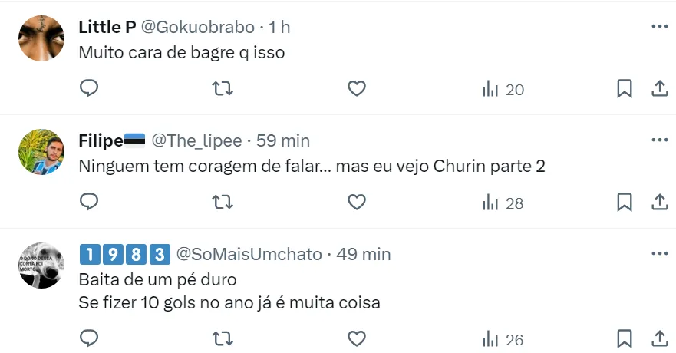This screenshot has width=676, height=353.
Task: Like Little P's cara de bagre tweet
Action: pos(356,89)
